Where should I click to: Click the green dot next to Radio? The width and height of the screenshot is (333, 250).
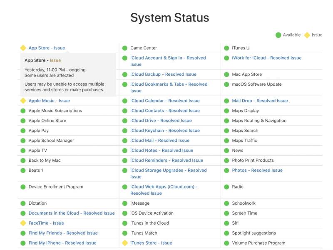pyautogui.click(x=226, y=187)
